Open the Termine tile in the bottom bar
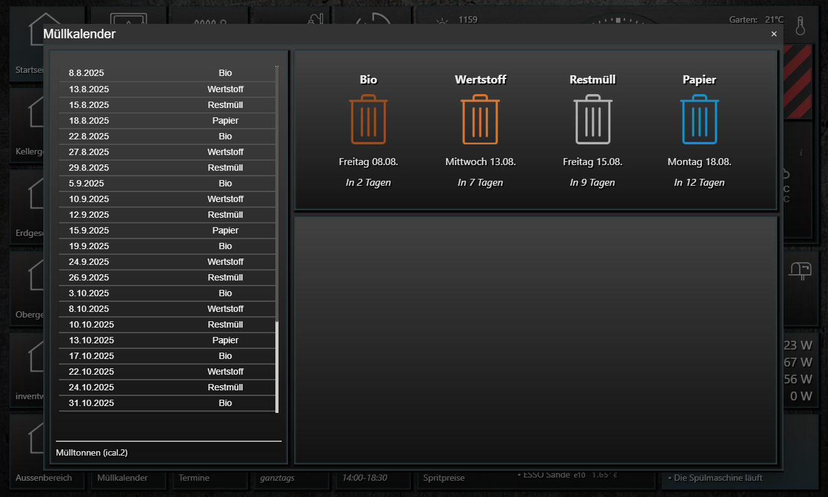Screen dimensions: 828x497 click(x=193, y=478)
